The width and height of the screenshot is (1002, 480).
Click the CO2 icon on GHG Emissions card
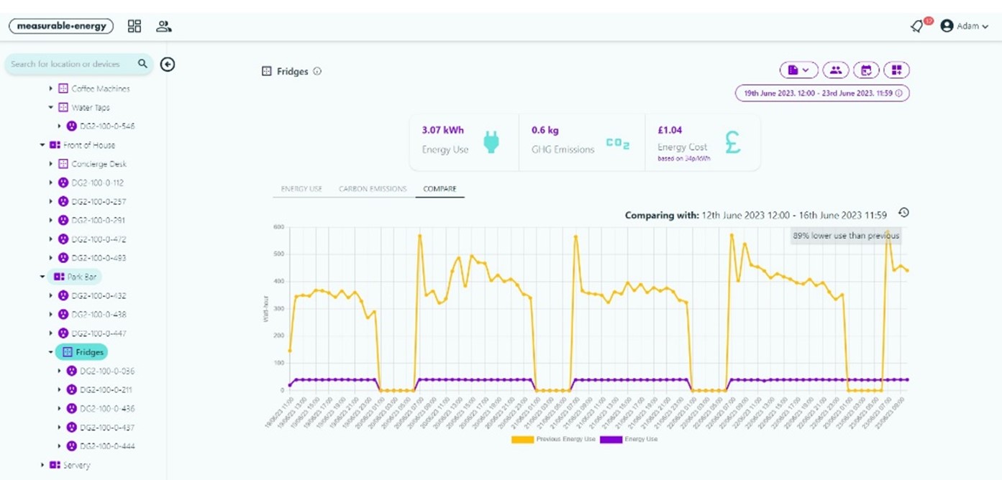(617, 144)
